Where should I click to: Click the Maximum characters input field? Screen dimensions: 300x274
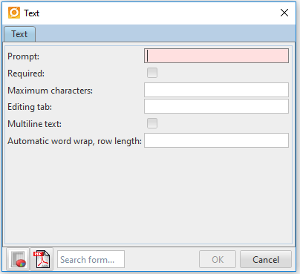point(216,90)
